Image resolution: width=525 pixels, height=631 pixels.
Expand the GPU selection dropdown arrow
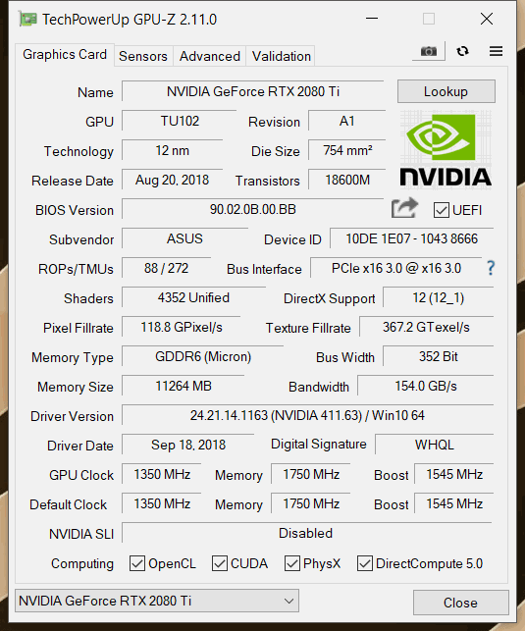point(289,601)
